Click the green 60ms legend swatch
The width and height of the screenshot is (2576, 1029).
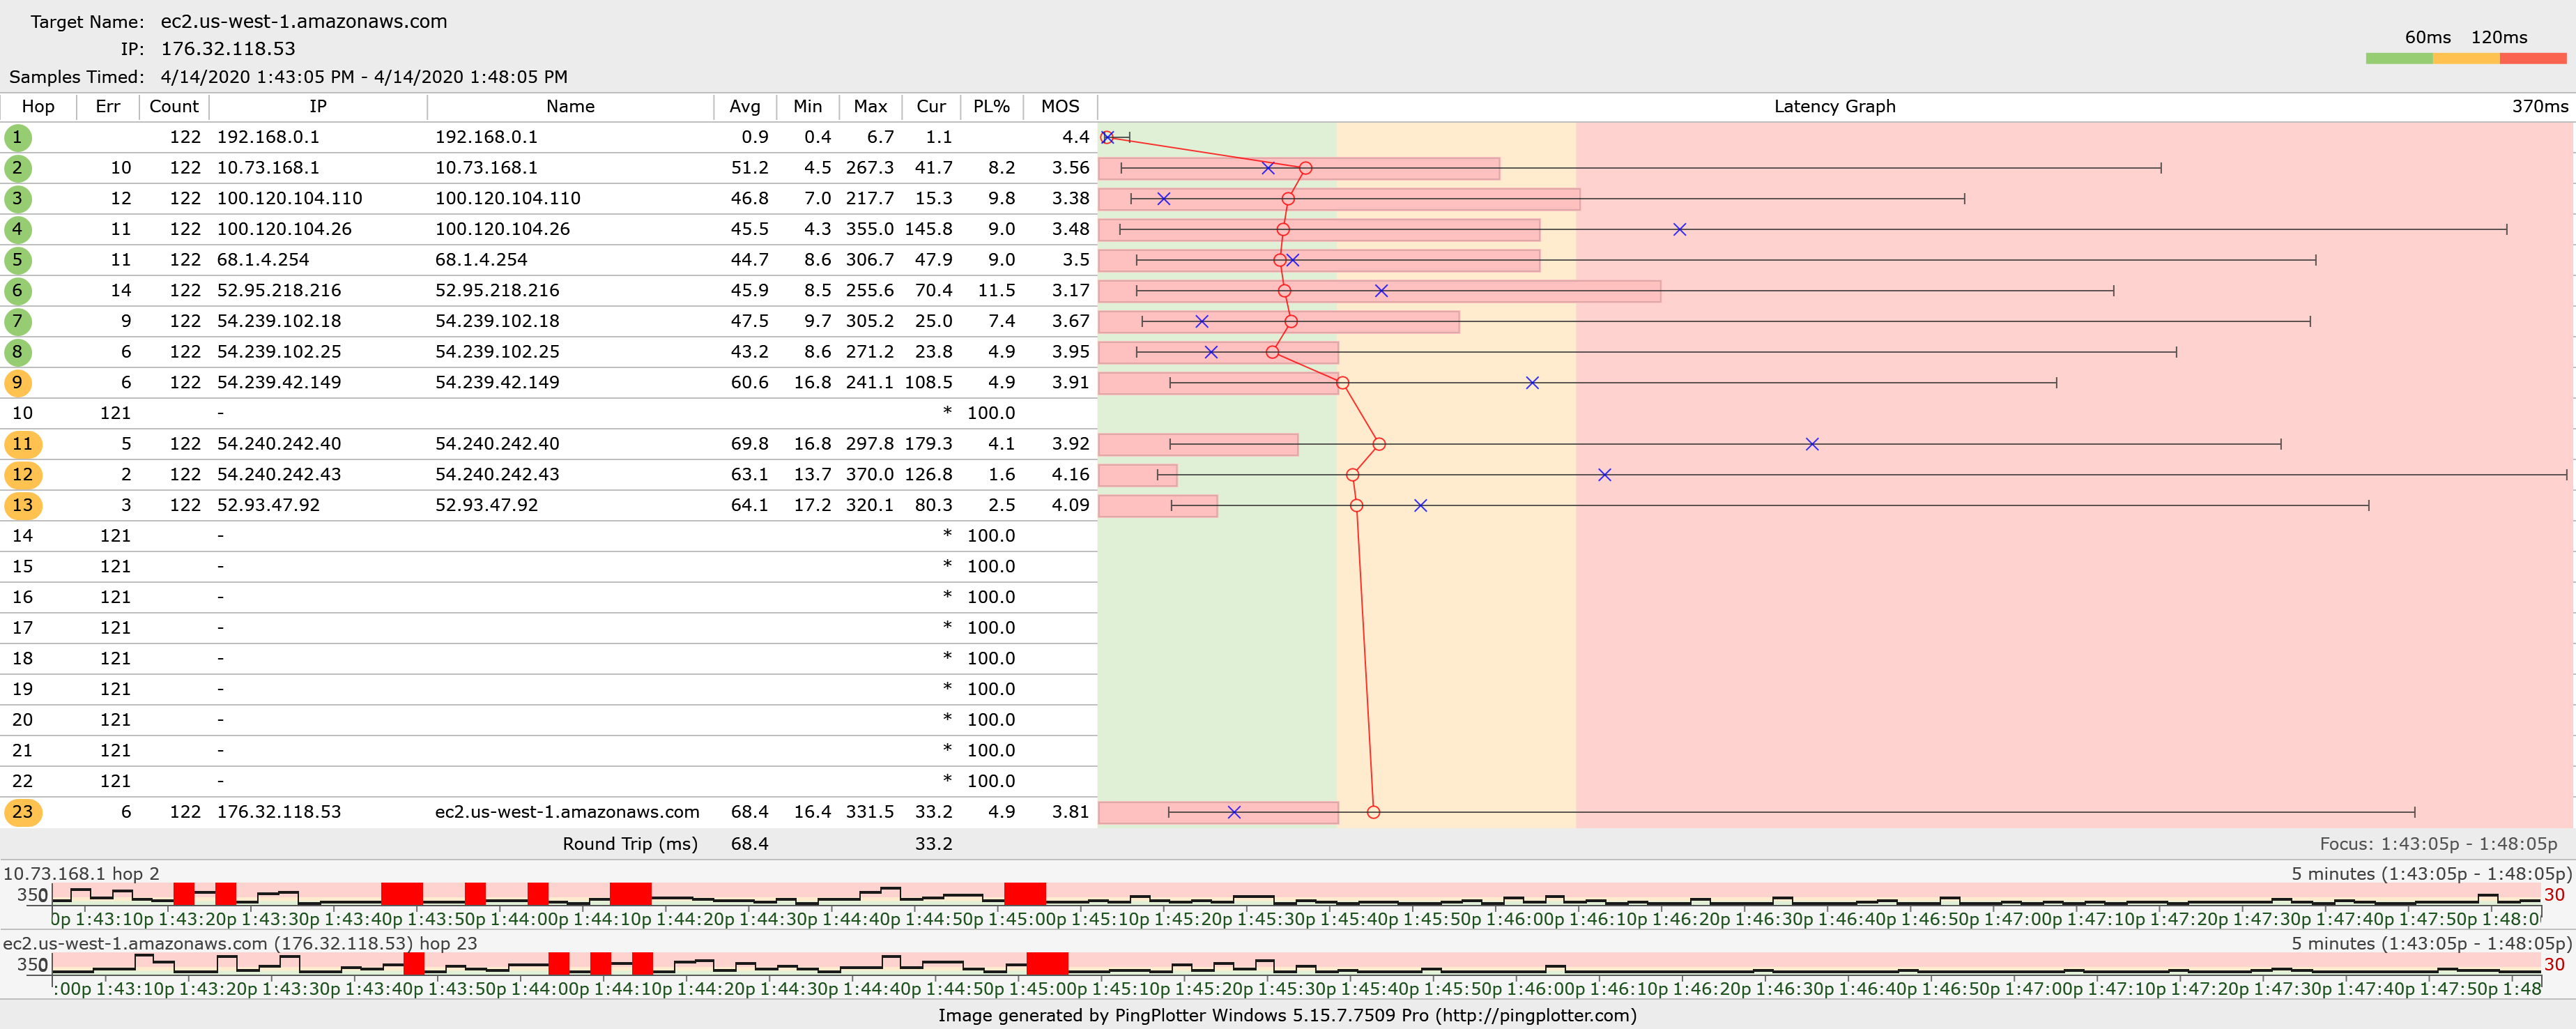click(x=2399, y=59)
